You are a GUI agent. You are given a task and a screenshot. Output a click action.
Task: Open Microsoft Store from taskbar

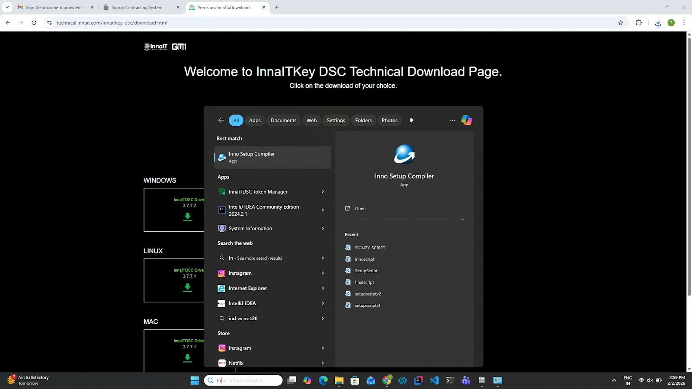355,380
